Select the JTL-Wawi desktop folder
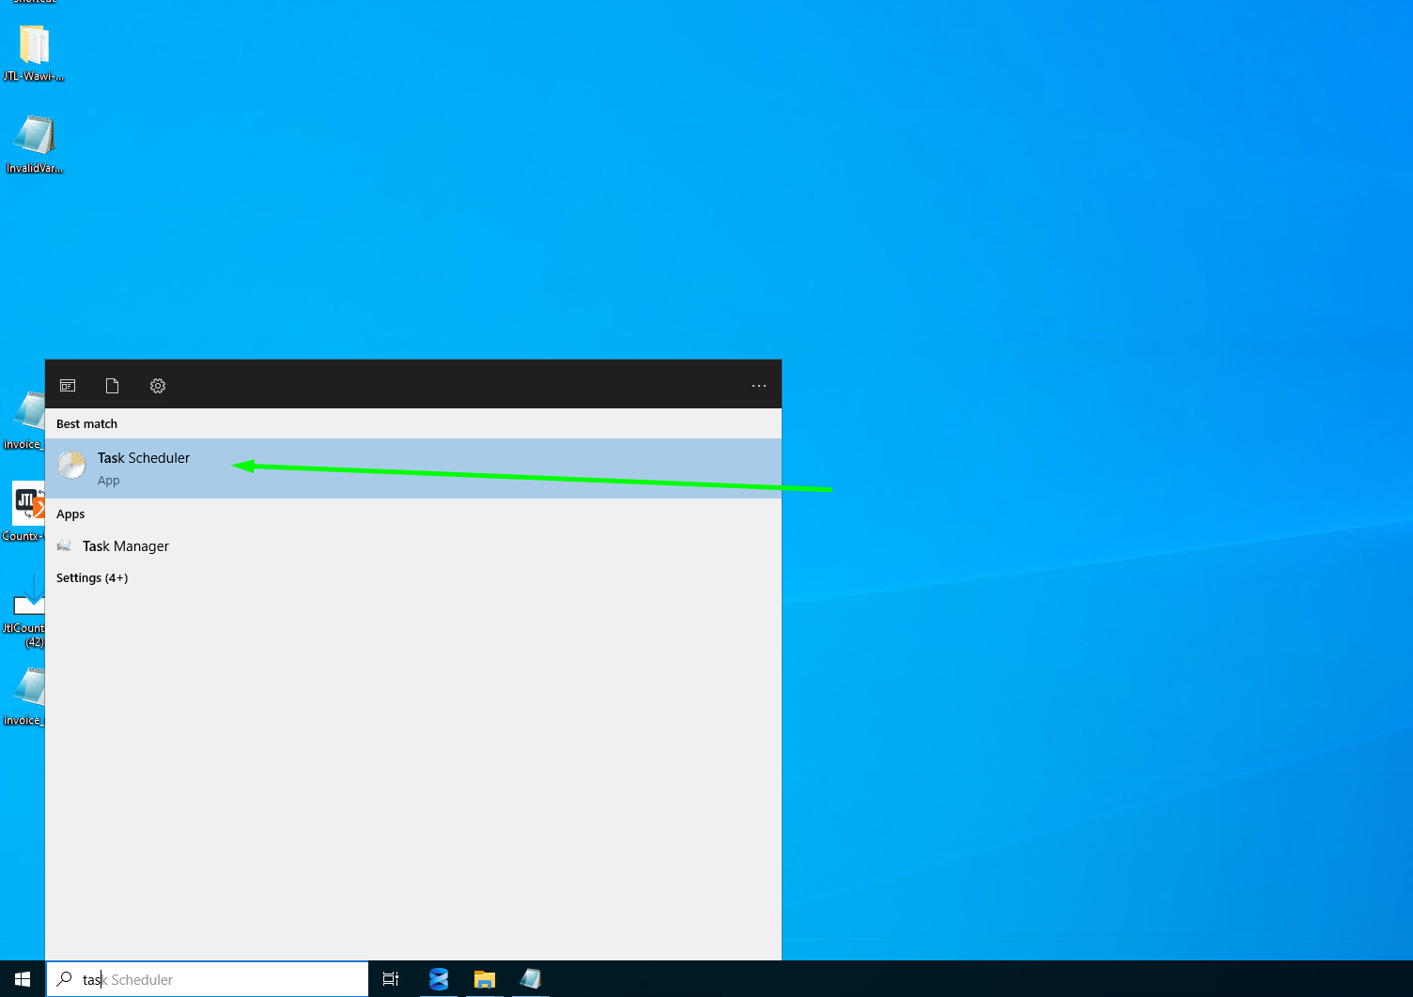This screenshot has width=1413, height=997. coord(35,54)
